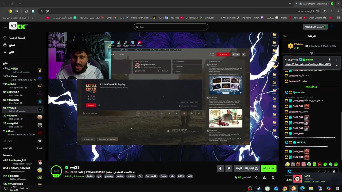This screenshot has height=192, width=342.
Task: Open Steam from the taskbar
Action: click(259, 189)
